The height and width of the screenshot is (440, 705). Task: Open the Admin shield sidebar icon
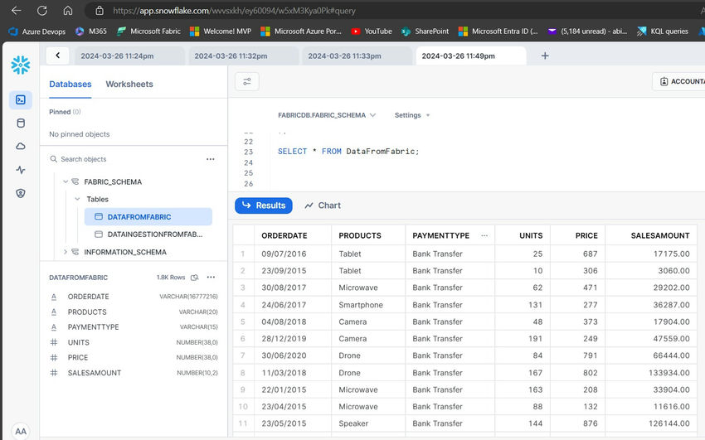(21, 193)
